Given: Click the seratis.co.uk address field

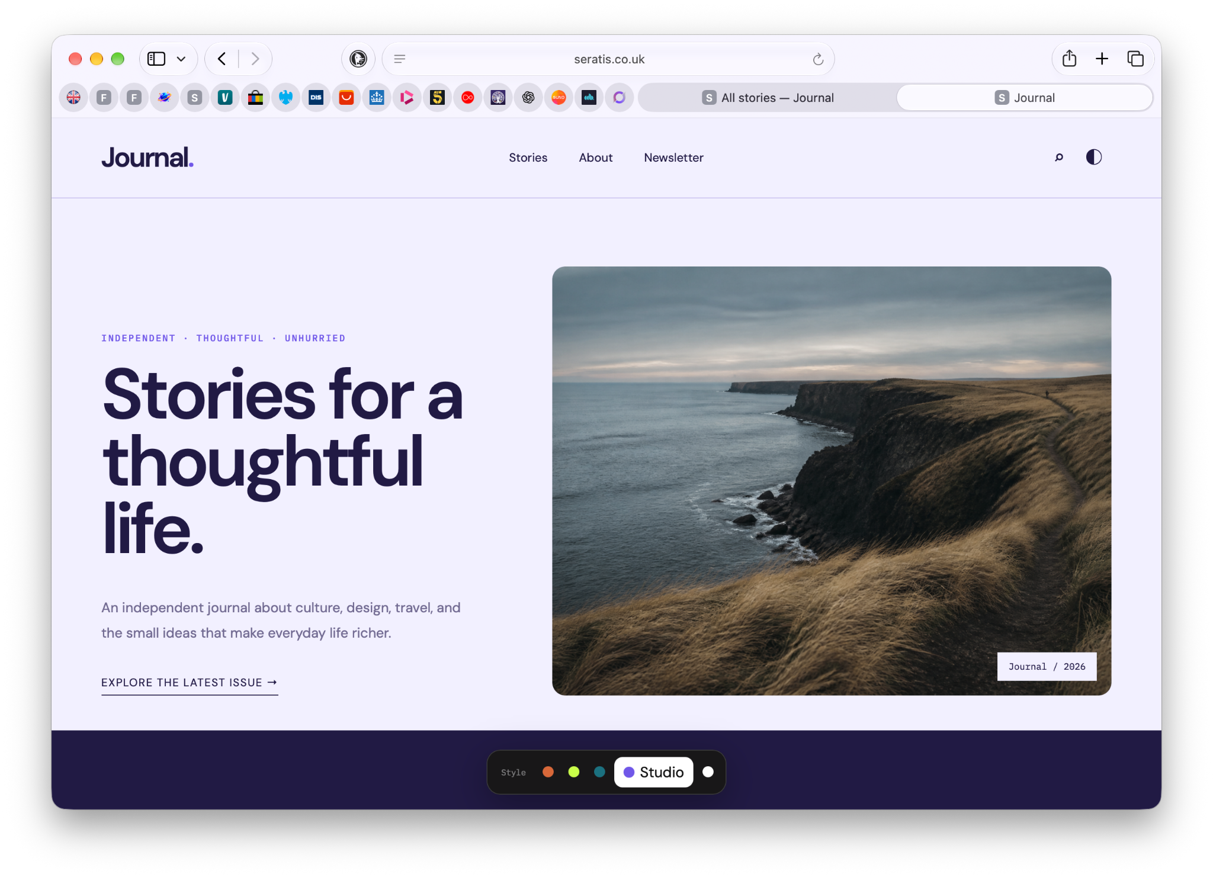Looking at the screenshot, I should click(x=609, y=59).
